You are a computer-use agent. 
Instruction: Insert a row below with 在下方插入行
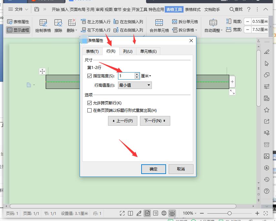pyautogui.click(x=95, y=30)
